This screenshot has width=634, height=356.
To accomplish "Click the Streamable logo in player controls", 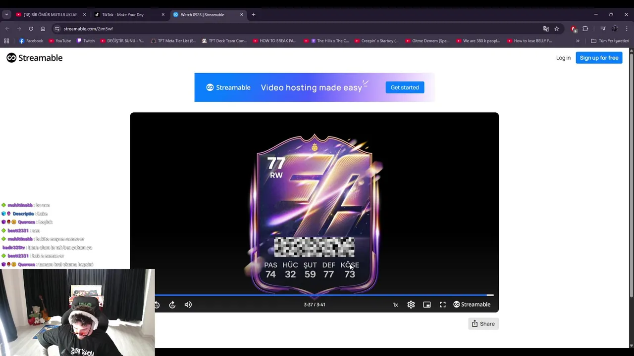I will pyautogui.click(x=472, y=305).
